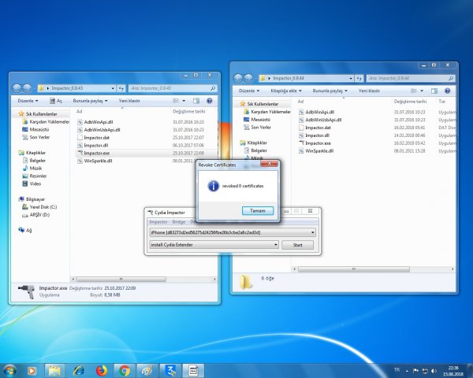Select WinSparkle.dll in the Impactor_0.9.44 folder

(318, 150)
